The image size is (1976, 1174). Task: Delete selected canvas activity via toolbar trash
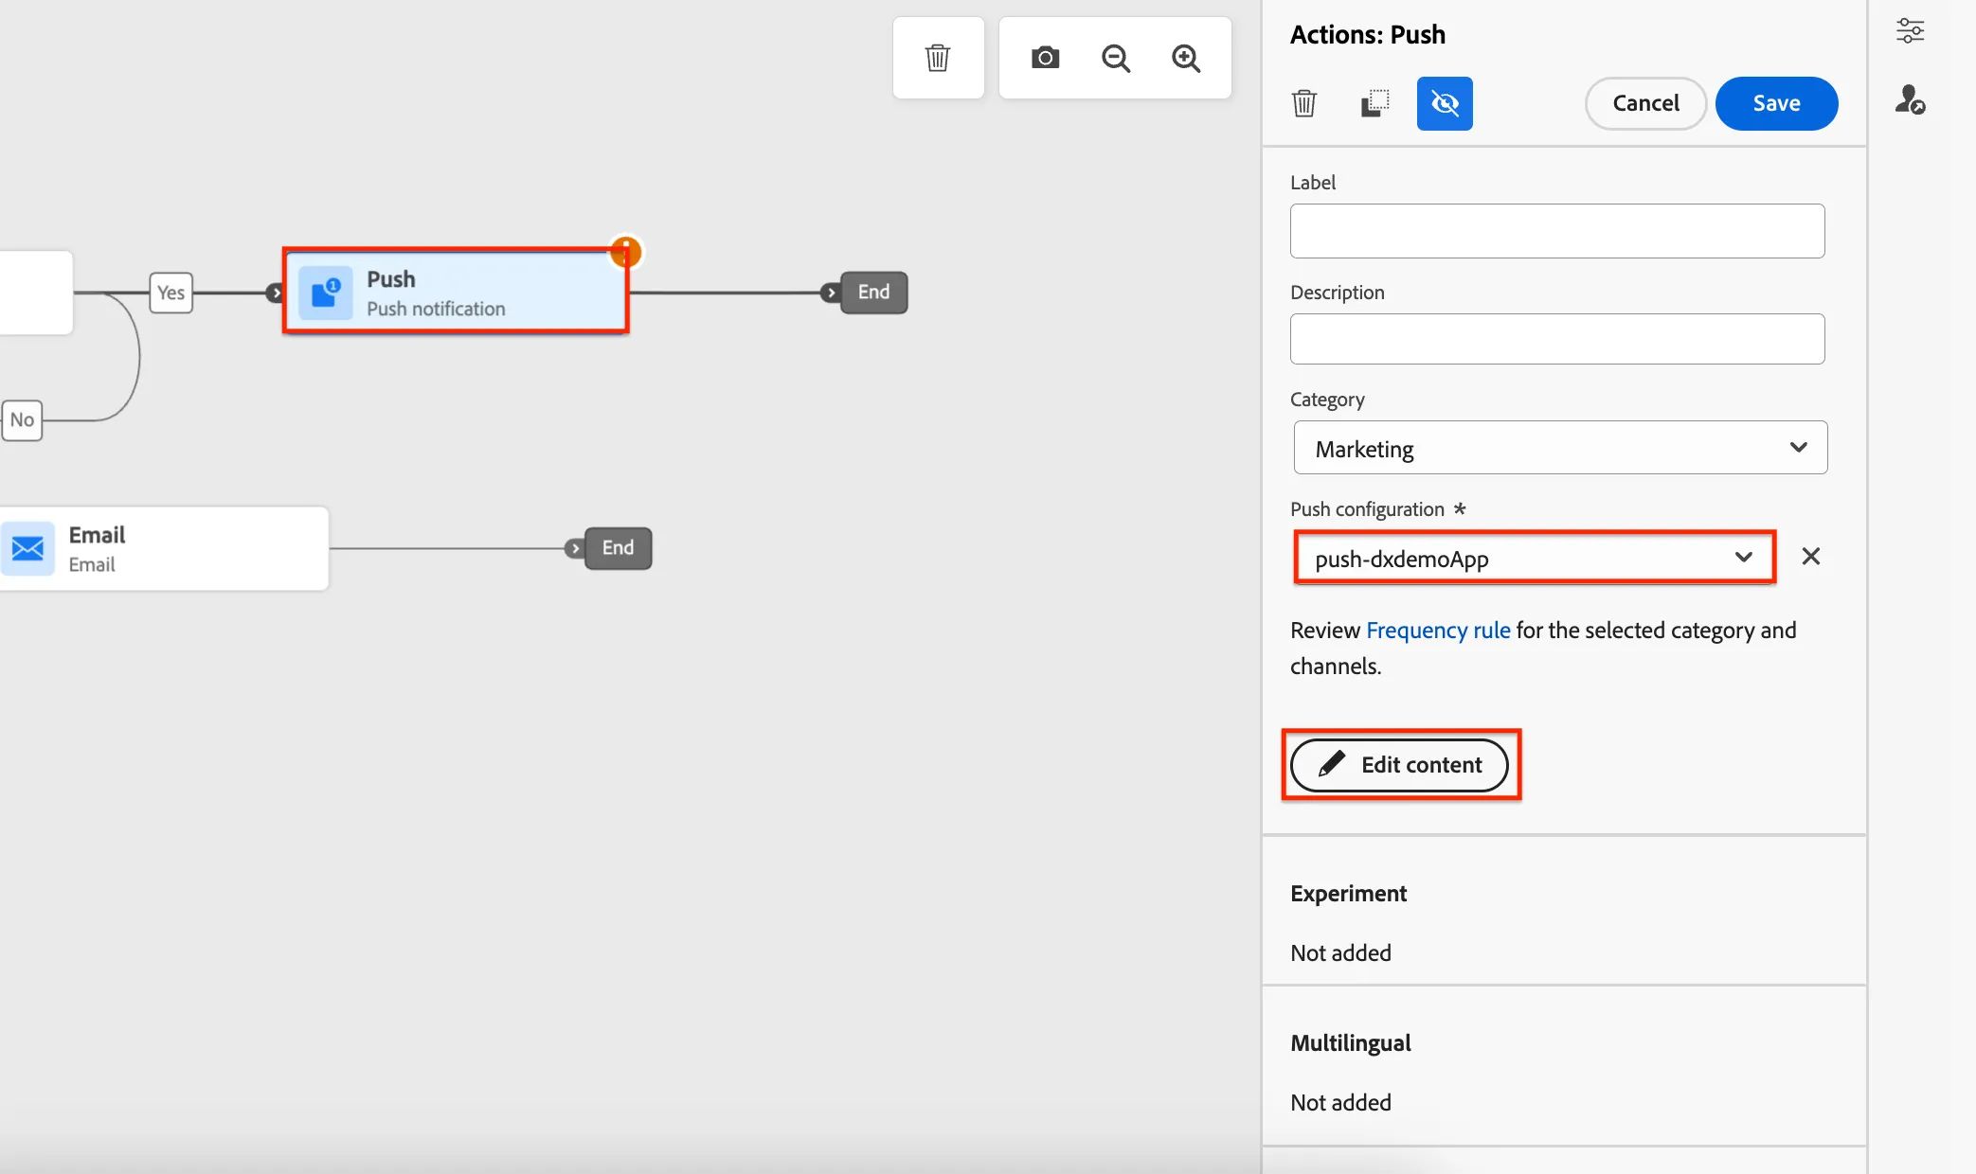(938, 58)
